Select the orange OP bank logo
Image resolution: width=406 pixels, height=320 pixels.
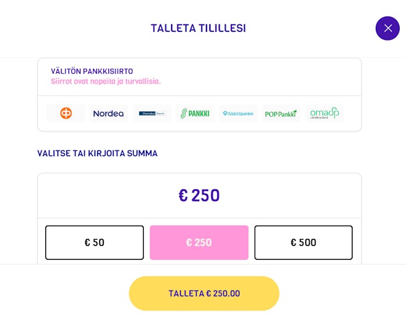tap(66, 113)
